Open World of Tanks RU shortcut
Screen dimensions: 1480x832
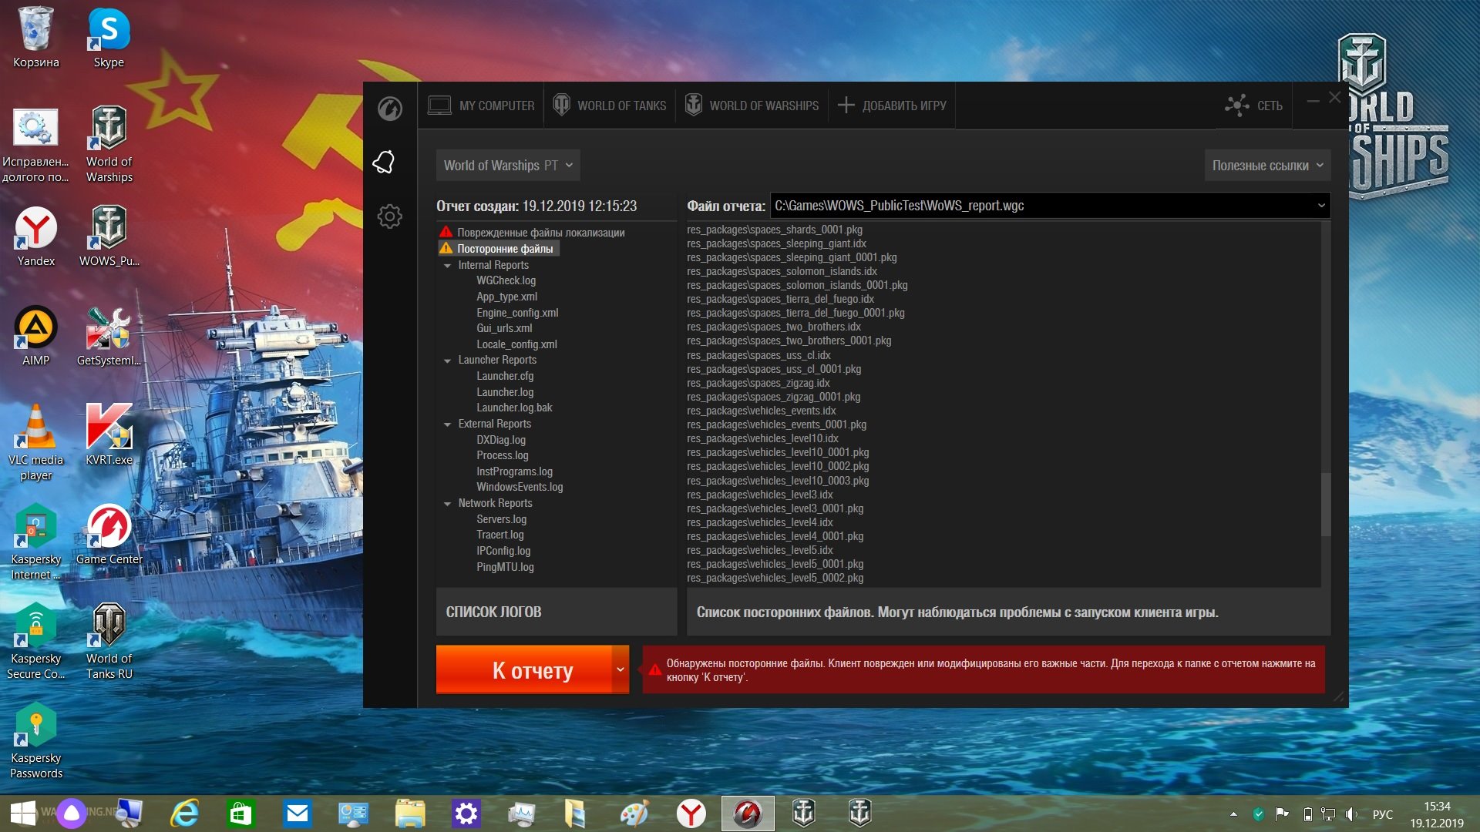point(109,642)
